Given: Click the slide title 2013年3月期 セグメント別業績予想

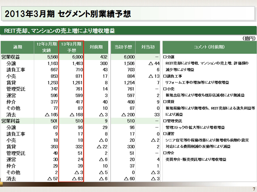Looking at the screenshot, I should click(x=68, y=14).
